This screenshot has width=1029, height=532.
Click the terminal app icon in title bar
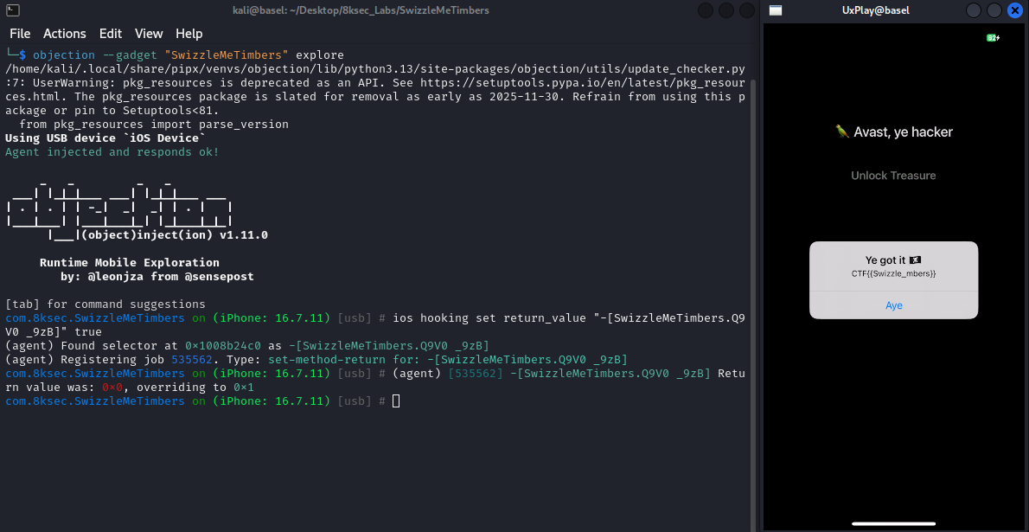point(12,10)
